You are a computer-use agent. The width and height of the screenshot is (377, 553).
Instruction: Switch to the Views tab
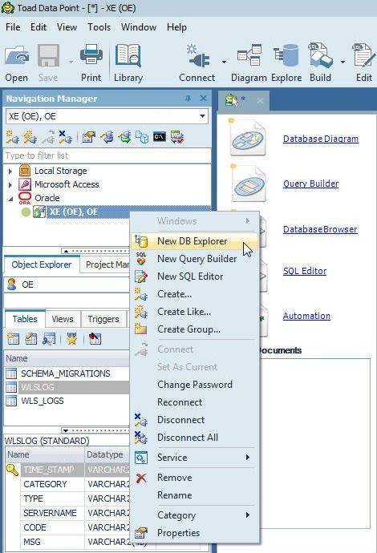pyautogui.click(x=63, y=319)
